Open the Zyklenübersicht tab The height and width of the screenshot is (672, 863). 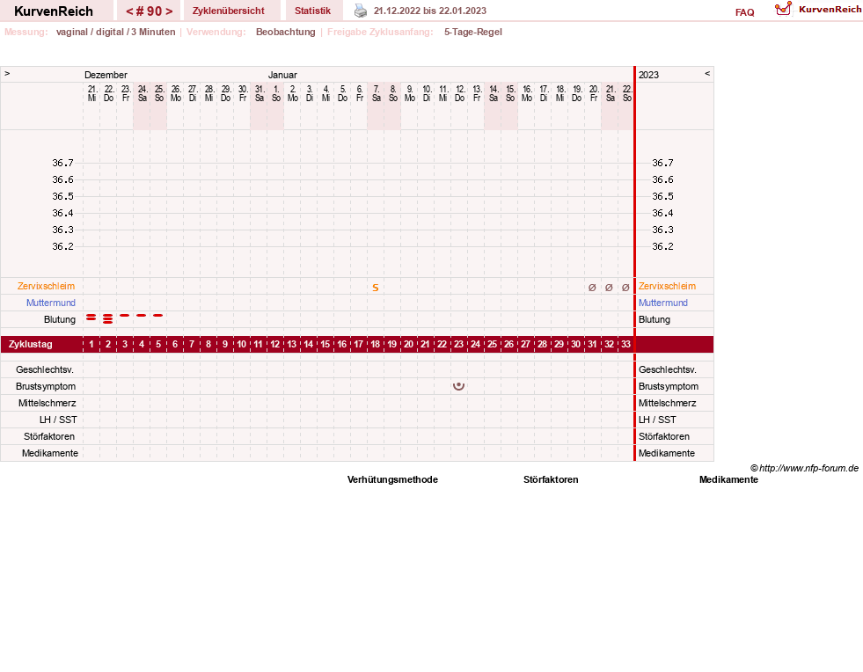229,11
